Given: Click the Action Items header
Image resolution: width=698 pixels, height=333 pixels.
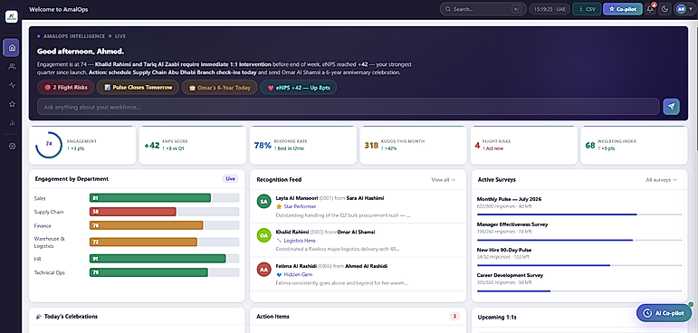Looking at the screenshot, I should pyautogui.click(x=273, y=317).
